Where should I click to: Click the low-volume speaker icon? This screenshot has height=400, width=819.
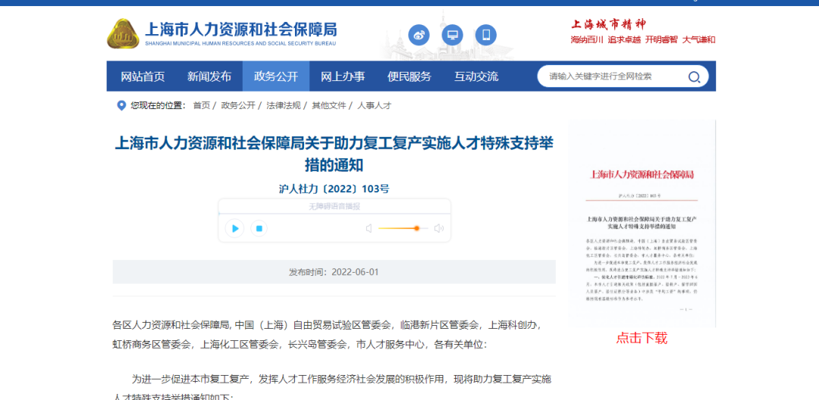[x=369, y=228]
